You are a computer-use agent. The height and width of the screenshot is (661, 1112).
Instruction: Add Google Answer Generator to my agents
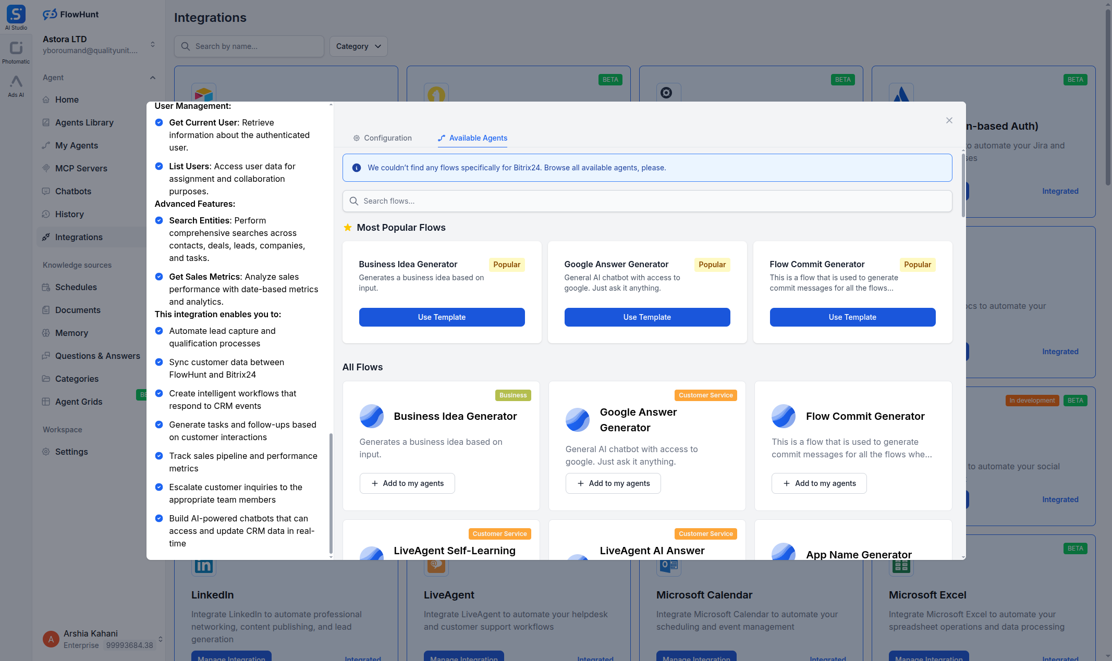tap(613, 483)
